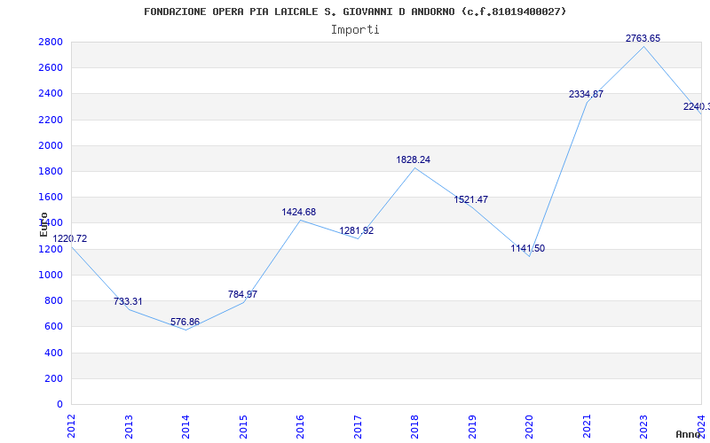The height and width of the screenshot is (443, 710).
Task: Click the 'Euro' y-axis title
Action: click(43, 224)
